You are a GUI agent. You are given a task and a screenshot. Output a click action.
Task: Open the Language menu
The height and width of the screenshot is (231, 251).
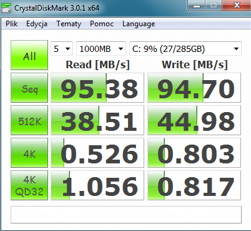pos(139,24)
